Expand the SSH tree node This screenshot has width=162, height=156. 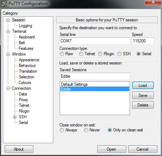tap(15, 117)
